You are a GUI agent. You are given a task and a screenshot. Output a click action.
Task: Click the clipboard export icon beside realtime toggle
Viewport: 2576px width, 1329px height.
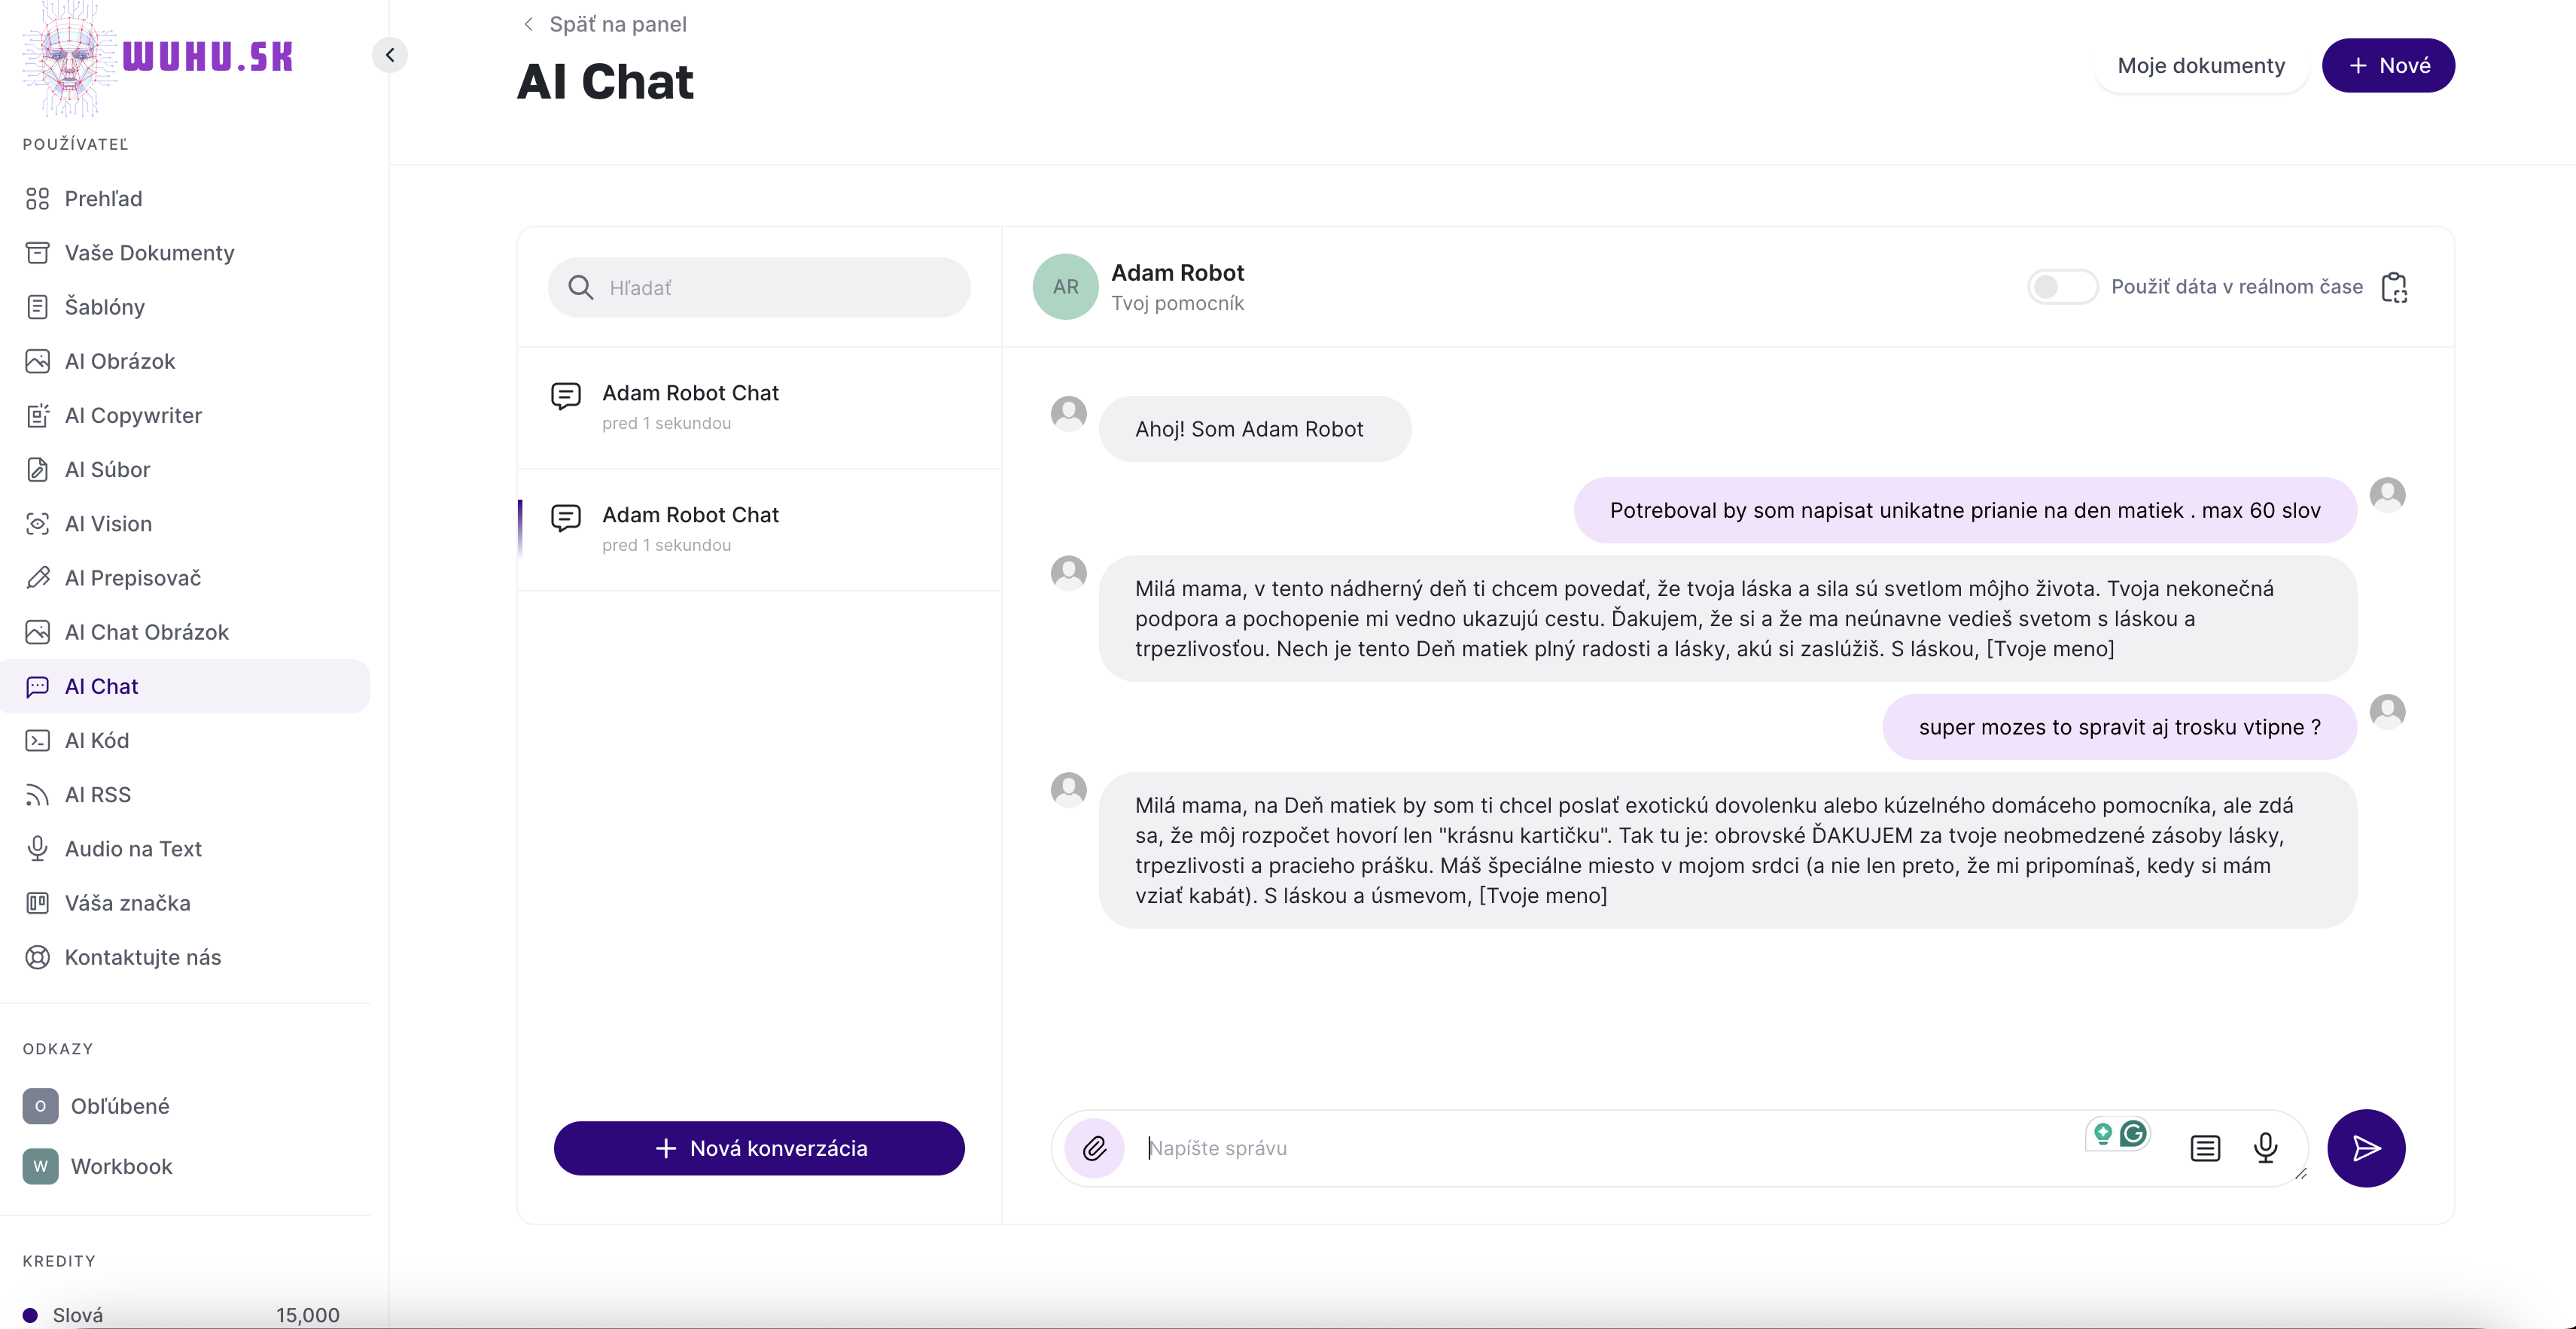pyautogui.click(x=2394, y=287)
